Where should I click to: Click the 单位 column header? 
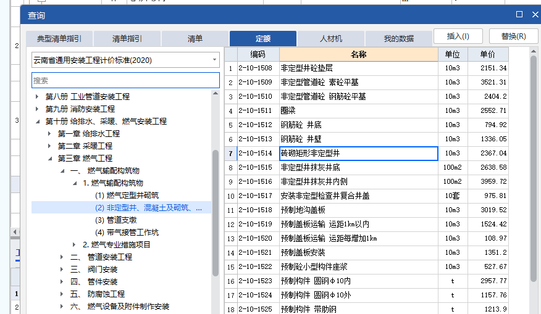(452, 54)
